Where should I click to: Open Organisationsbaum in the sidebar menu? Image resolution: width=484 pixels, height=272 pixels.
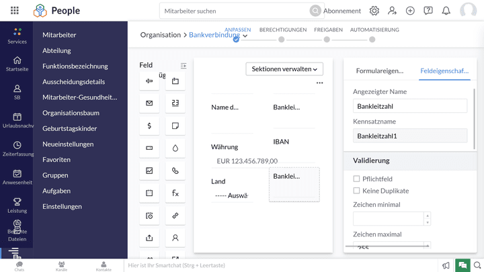coord(71,113)
